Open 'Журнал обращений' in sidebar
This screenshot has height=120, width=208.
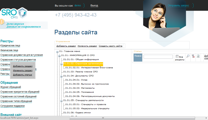point(11,87)
